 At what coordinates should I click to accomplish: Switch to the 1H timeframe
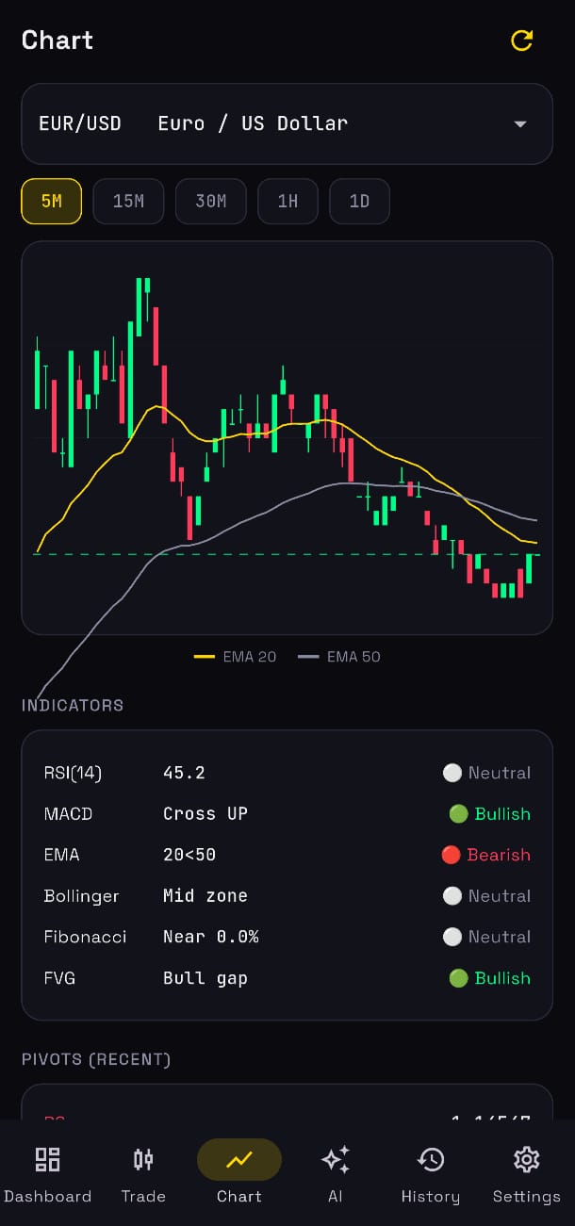tap(287, 202)
